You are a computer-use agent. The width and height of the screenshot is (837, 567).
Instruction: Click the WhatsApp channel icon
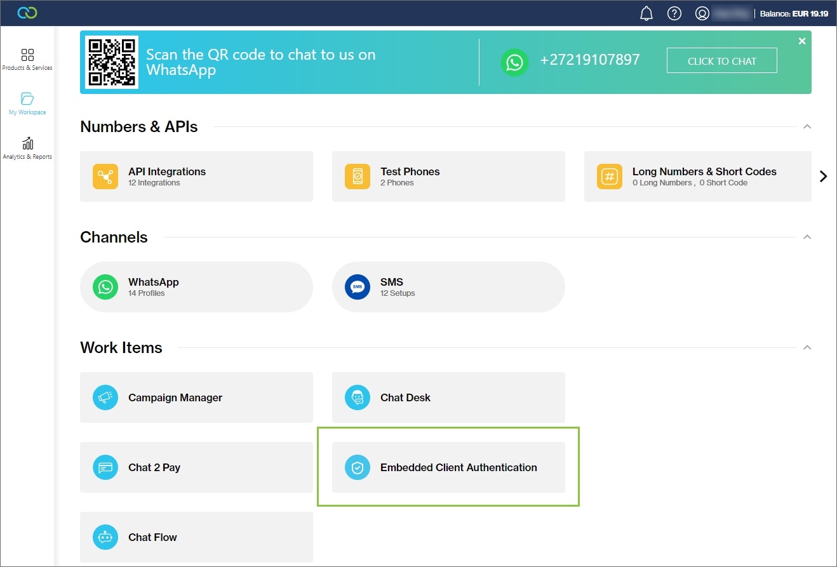(105, 287)
